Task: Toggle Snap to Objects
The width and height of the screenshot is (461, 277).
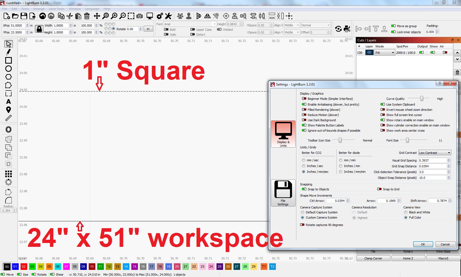Action: tap(304, 189)
